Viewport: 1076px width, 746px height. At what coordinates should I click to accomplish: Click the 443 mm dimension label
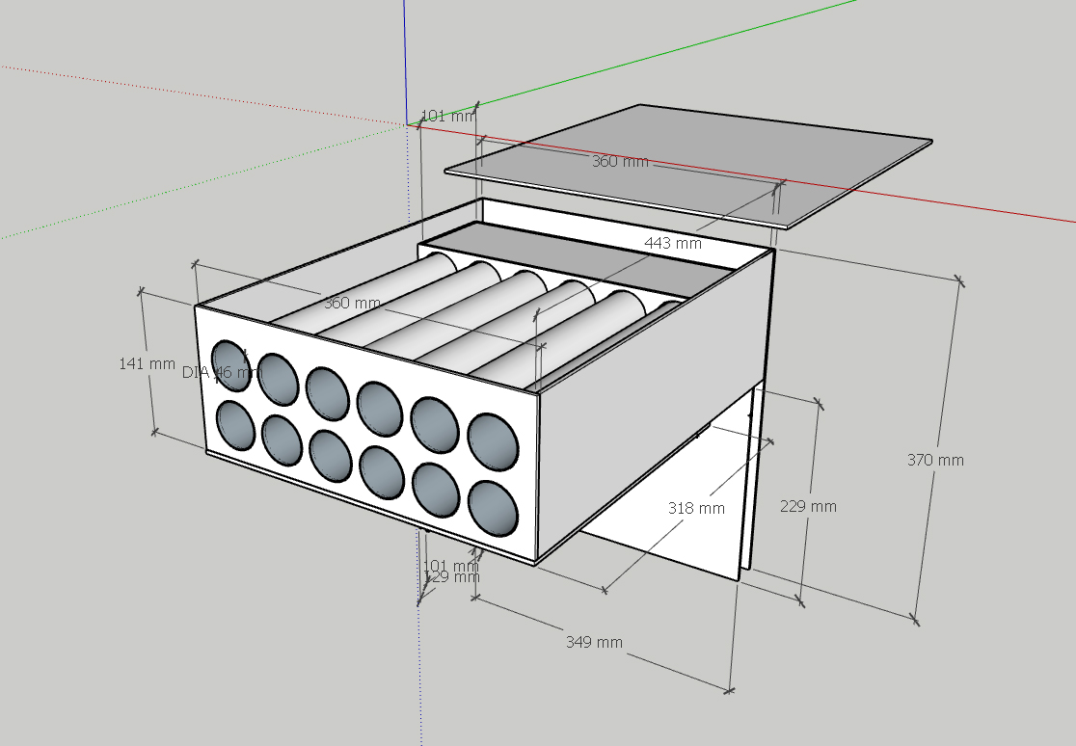[674, 243]
